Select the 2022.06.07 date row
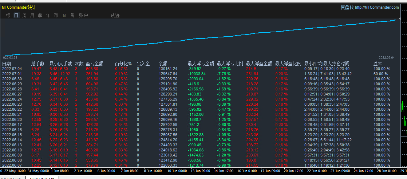 click(12, 165)
